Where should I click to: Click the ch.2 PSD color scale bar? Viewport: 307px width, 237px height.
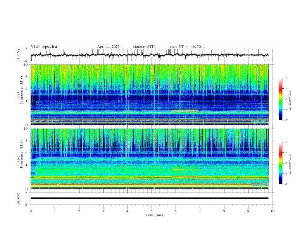tap(280, 163)
